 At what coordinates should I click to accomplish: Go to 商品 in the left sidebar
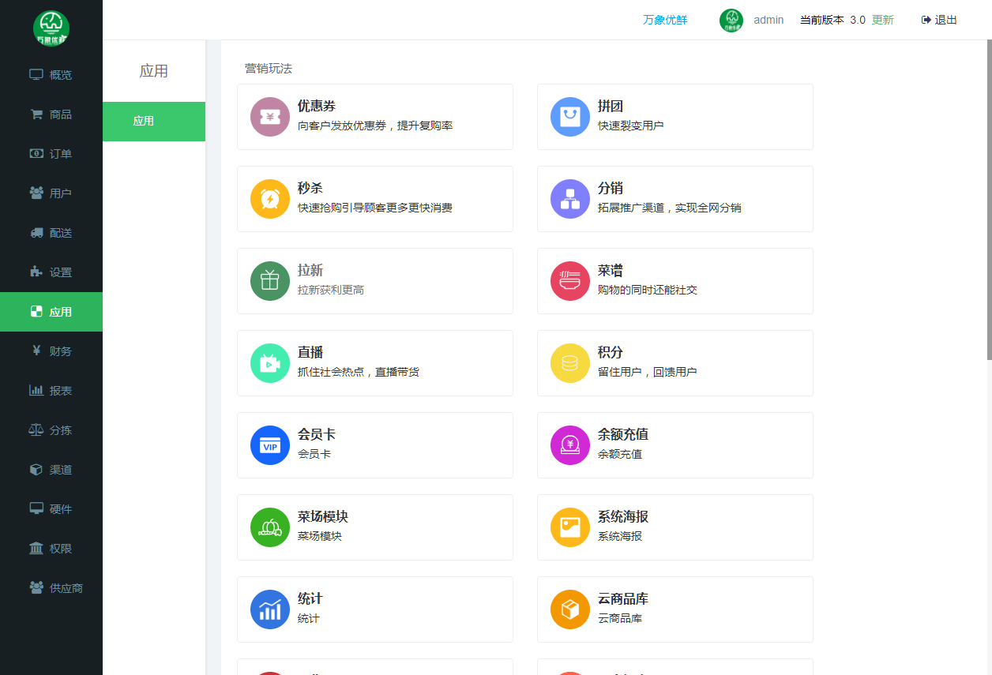tap(51, 114)
